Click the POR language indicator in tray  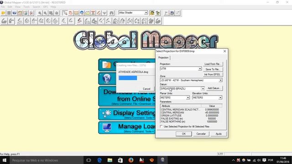coord(271,160)
